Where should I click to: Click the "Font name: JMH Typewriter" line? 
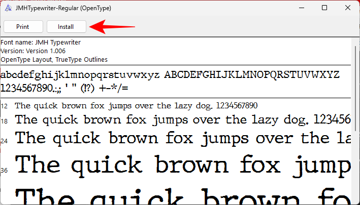[41, 43]
